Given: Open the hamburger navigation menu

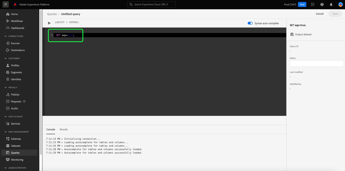Looking at the screenshot, I should click(x=5, y=4).
